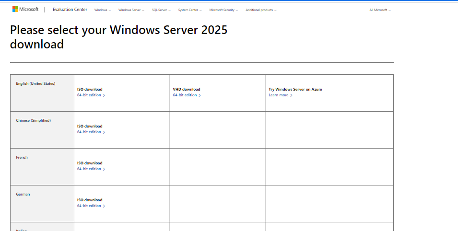Click the 'English (United States)' row label
This screenshot has height=231, width=458.
pyautogui.click(x=35, y=83)
